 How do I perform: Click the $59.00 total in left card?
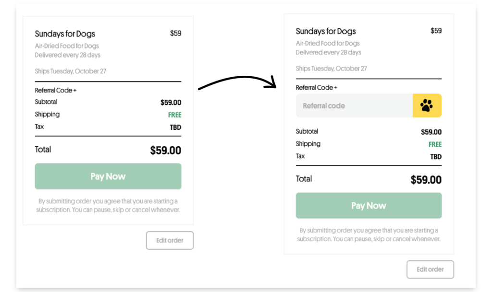(x=165, y=150)
